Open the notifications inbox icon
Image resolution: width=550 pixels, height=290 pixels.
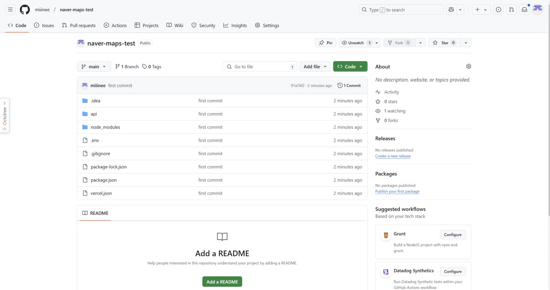point(525,9)
